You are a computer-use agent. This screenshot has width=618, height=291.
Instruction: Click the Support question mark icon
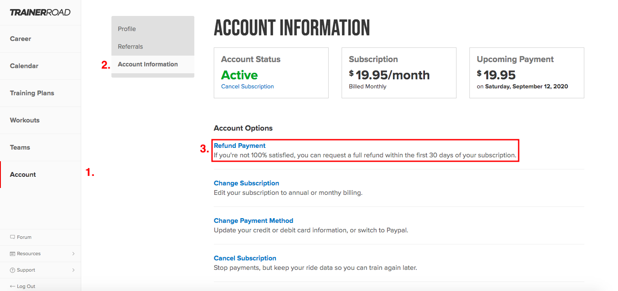pyautogui.click(x=13, y=270)
